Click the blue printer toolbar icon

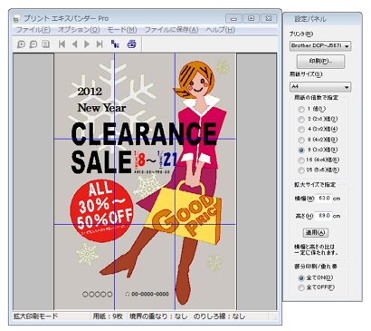point(131,44)
